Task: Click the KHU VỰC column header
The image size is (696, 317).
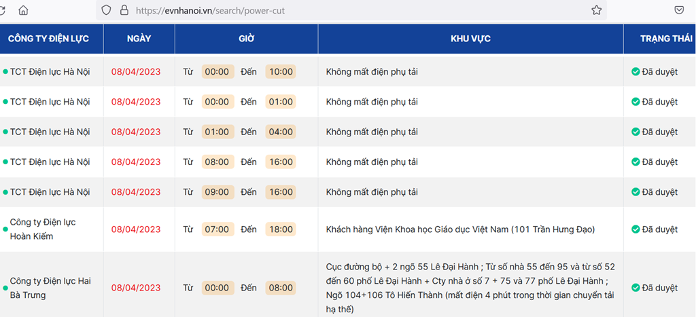Action: tap(470, 39)
